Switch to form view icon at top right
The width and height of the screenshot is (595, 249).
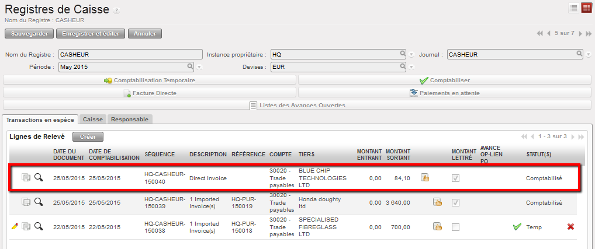click(586, 8)
